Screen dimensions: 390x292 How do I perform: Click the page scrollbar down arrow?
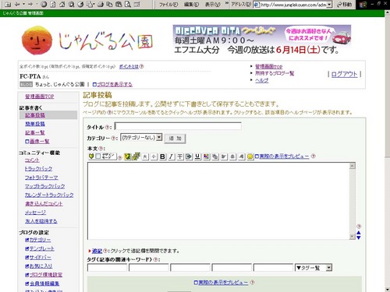[387, 289]
